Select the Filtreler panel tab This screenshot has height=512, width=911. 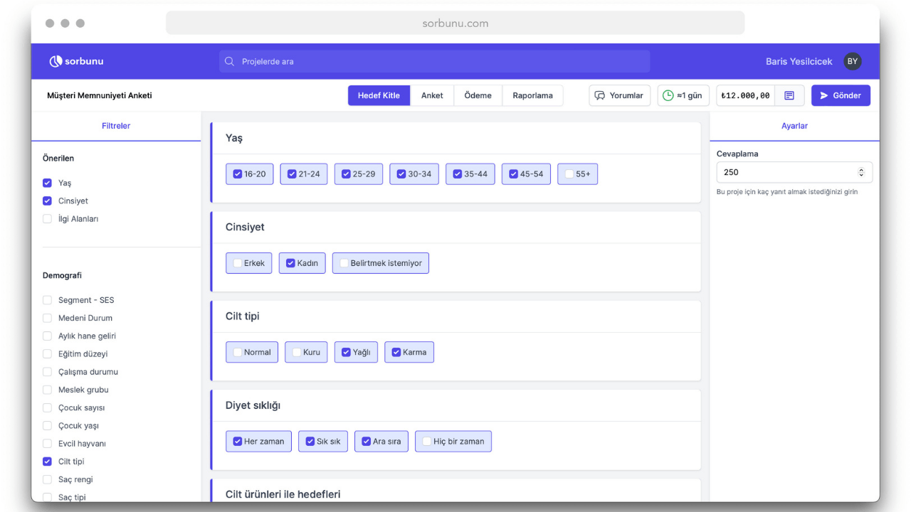click(116, 126)
